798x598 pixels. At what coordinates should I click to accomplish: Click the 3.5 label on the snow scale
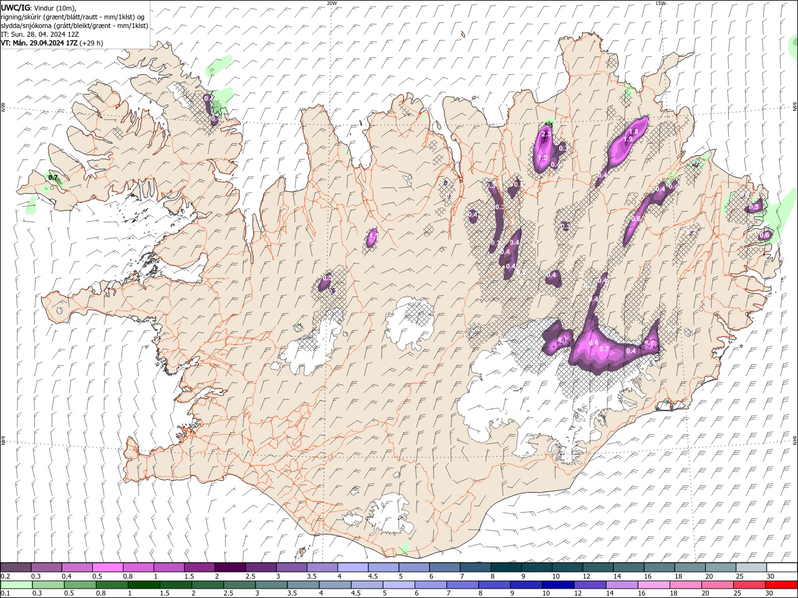(x=311, y=576)
